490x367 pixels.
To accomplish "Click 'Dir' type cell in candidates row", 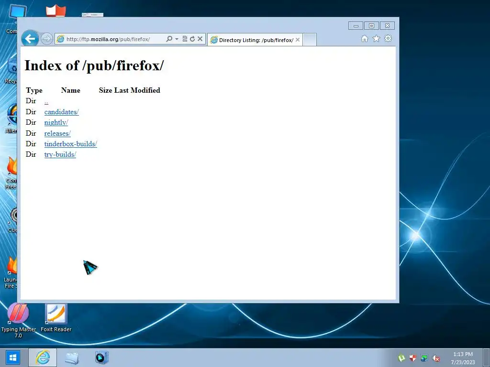I will (31, 112).
